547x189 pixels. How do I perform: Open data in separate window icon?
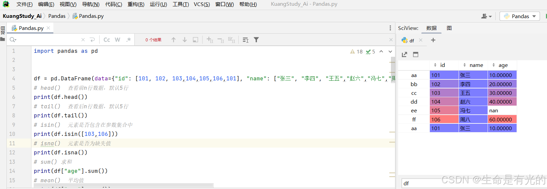[x=416, y=54]
